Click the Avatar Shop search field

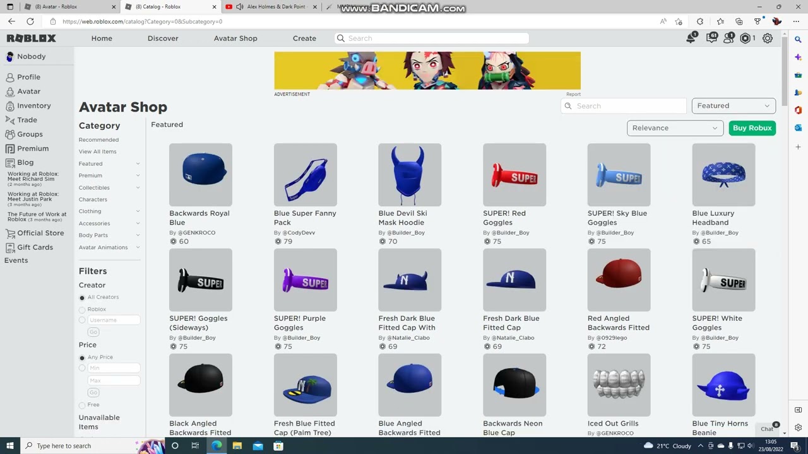coord(623,106)
